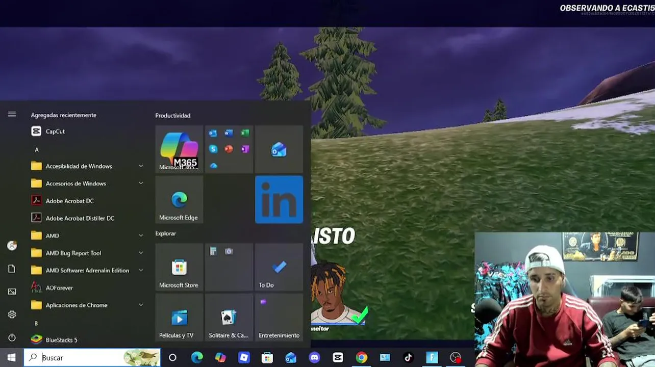Expand Aplicaciones de Chrome folder chevron
The width and height of the screenshot is (655, 367).
[141, 305]
